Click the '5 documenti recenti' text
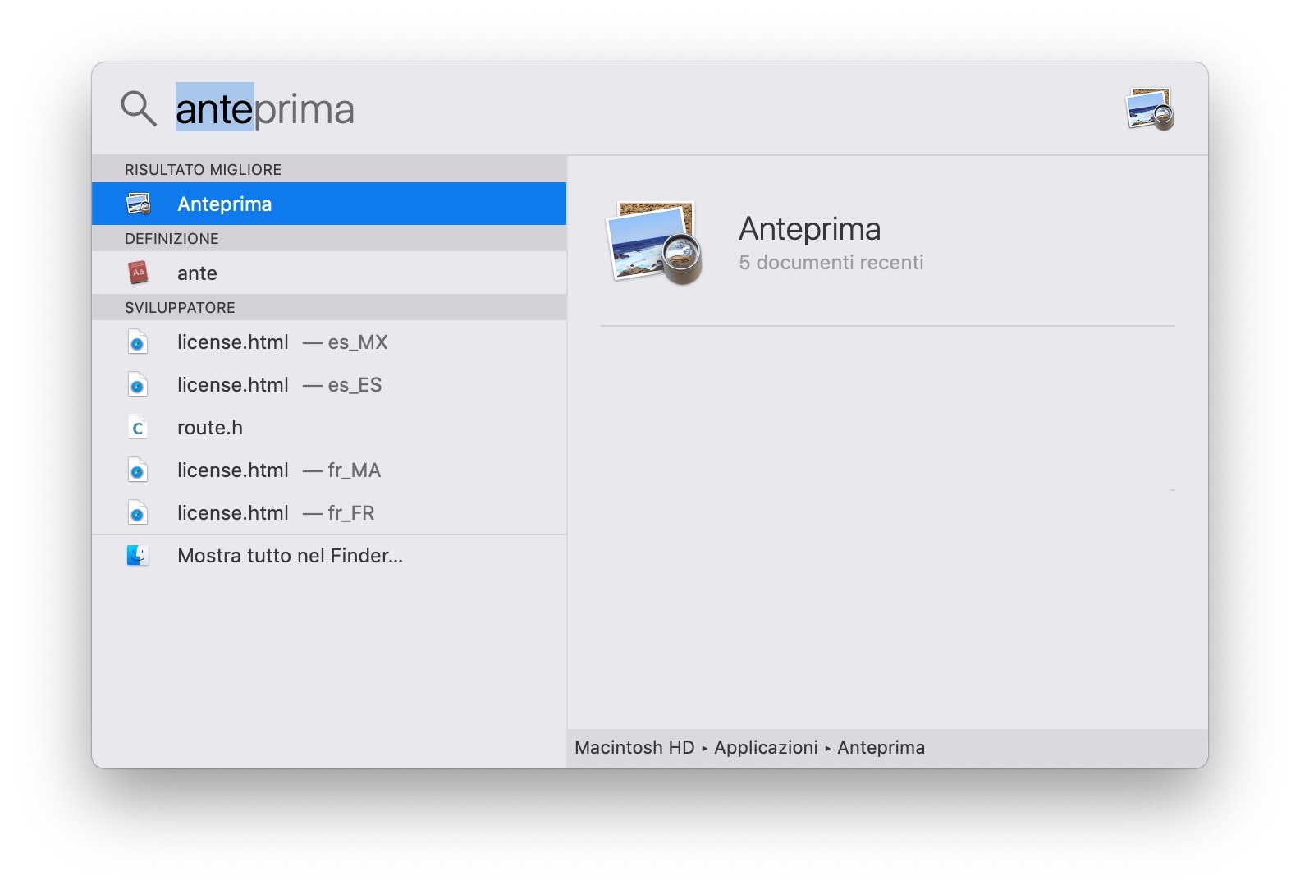 click(x=831, y=263)
